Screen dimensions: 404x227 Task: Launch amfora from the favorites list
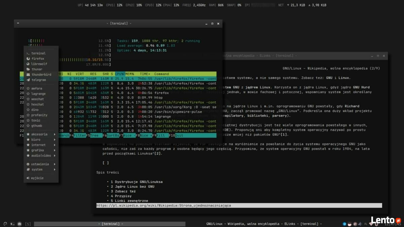(x=41, y=88)
